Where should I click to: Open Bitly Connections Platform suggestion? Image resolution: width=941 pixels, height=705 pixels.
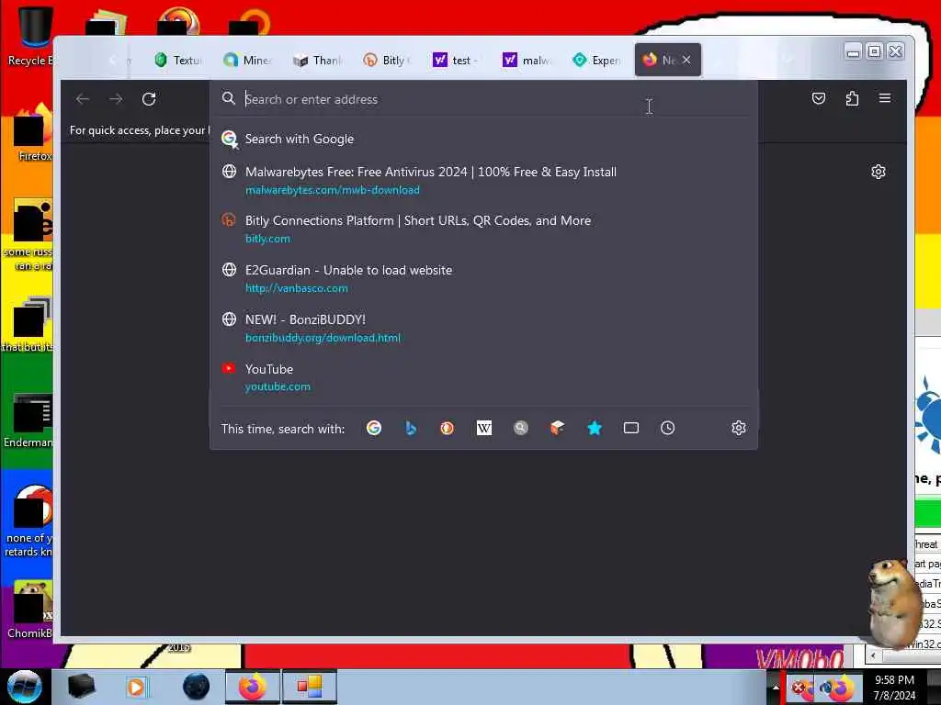483,229
